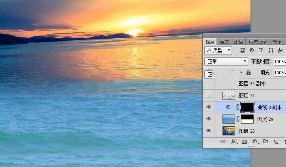Click the 不透明度 value field
The width and height of the screenshot is (286, 167).
(x=280, y=62)
